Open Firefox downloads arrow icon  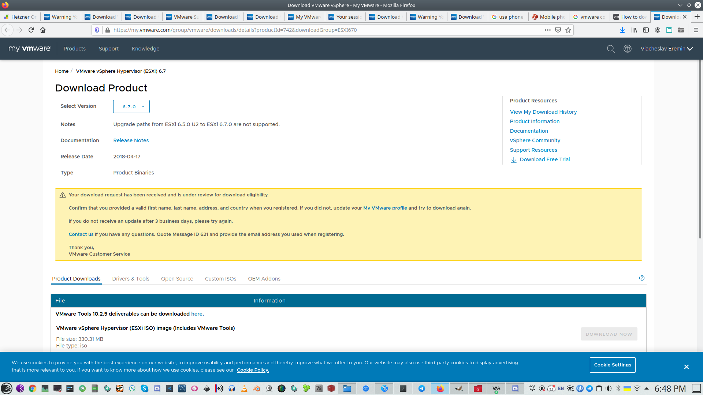coord(622,30)
